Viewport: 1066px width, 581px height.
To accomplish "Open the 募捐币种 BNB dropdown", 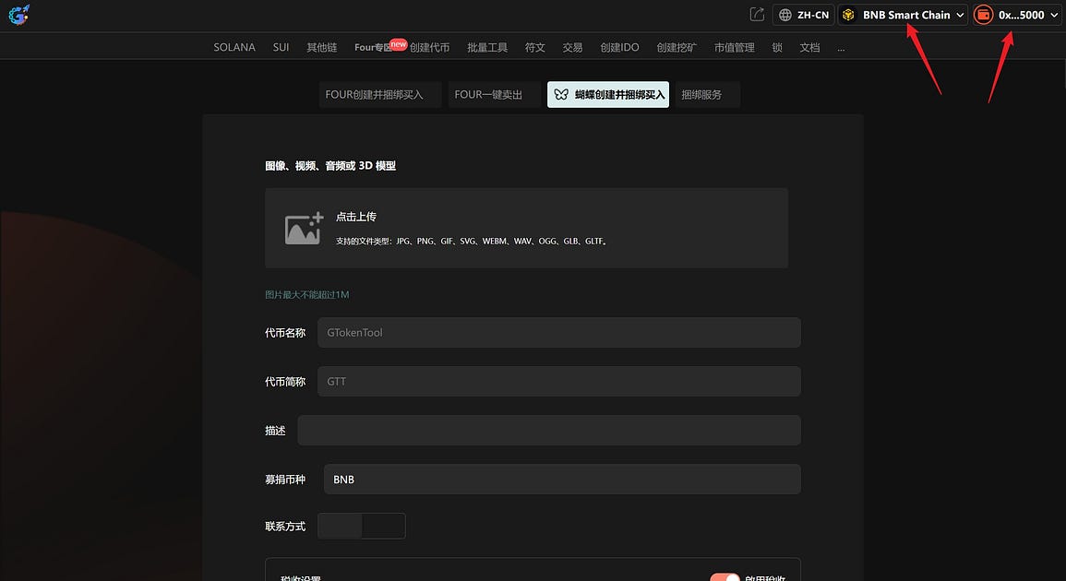I will 562,479.
